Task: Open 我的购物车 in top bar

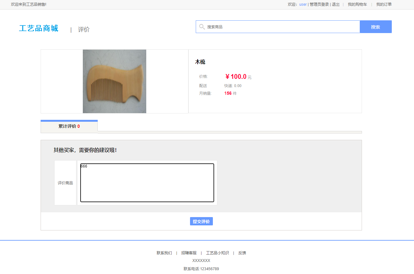Action: (x=357, y=4)
